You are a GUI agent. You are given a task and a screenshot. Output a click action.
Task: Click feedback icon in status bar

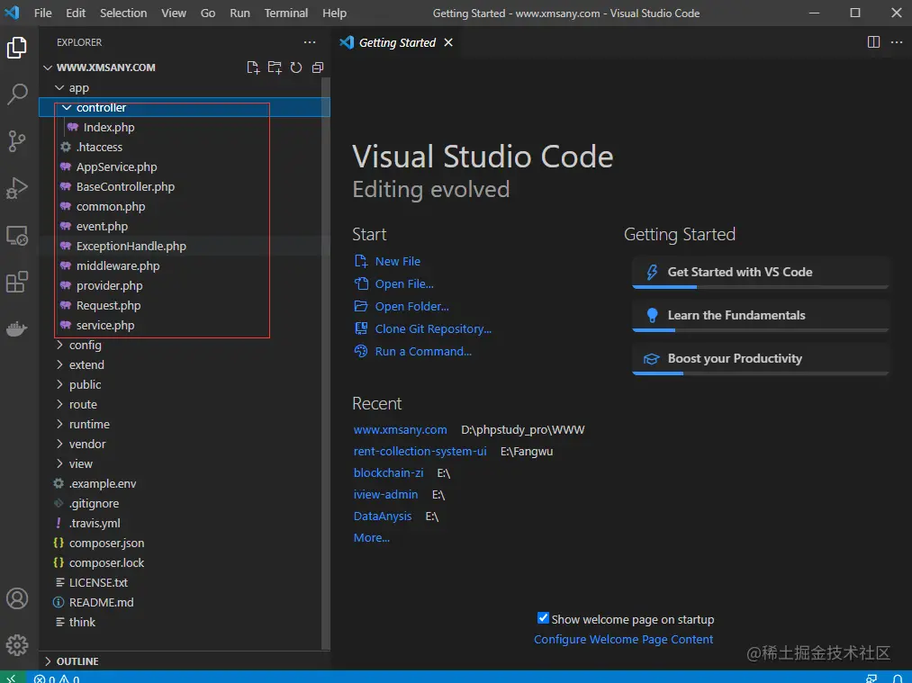point(871,679)
